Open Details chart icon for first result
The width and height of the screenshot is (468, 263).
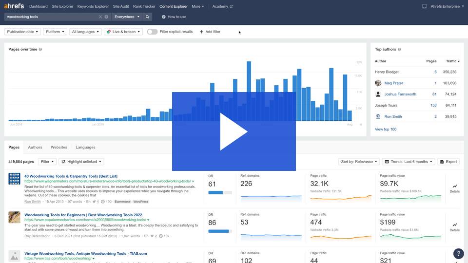[x=454, y=187]
